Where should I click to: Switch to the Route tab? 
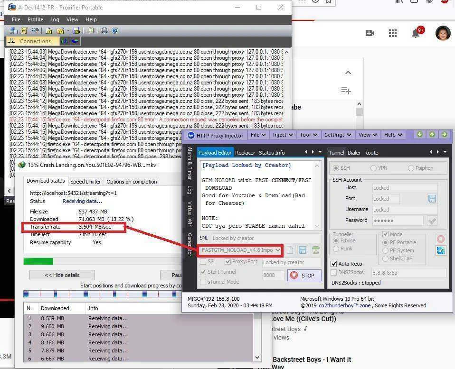point(371,153)
